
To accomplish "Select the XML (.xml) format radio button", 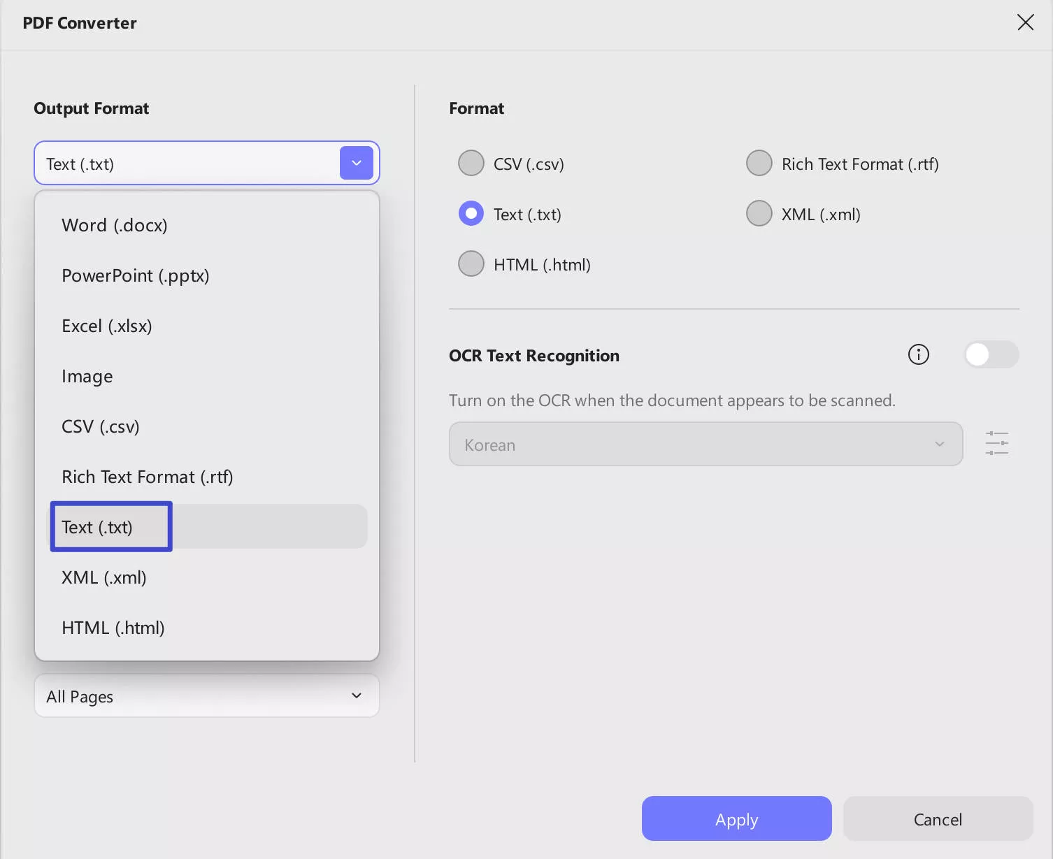I will 759,213.
